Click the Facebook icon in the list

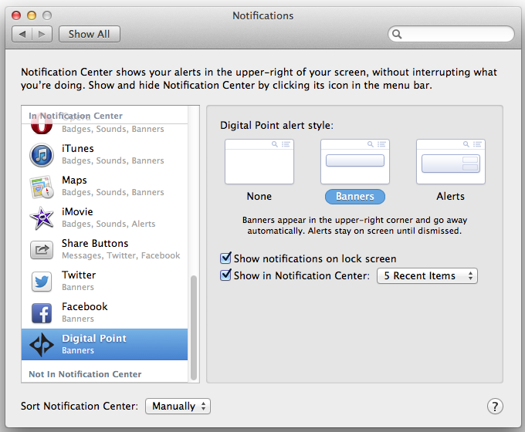coord(42,313)
